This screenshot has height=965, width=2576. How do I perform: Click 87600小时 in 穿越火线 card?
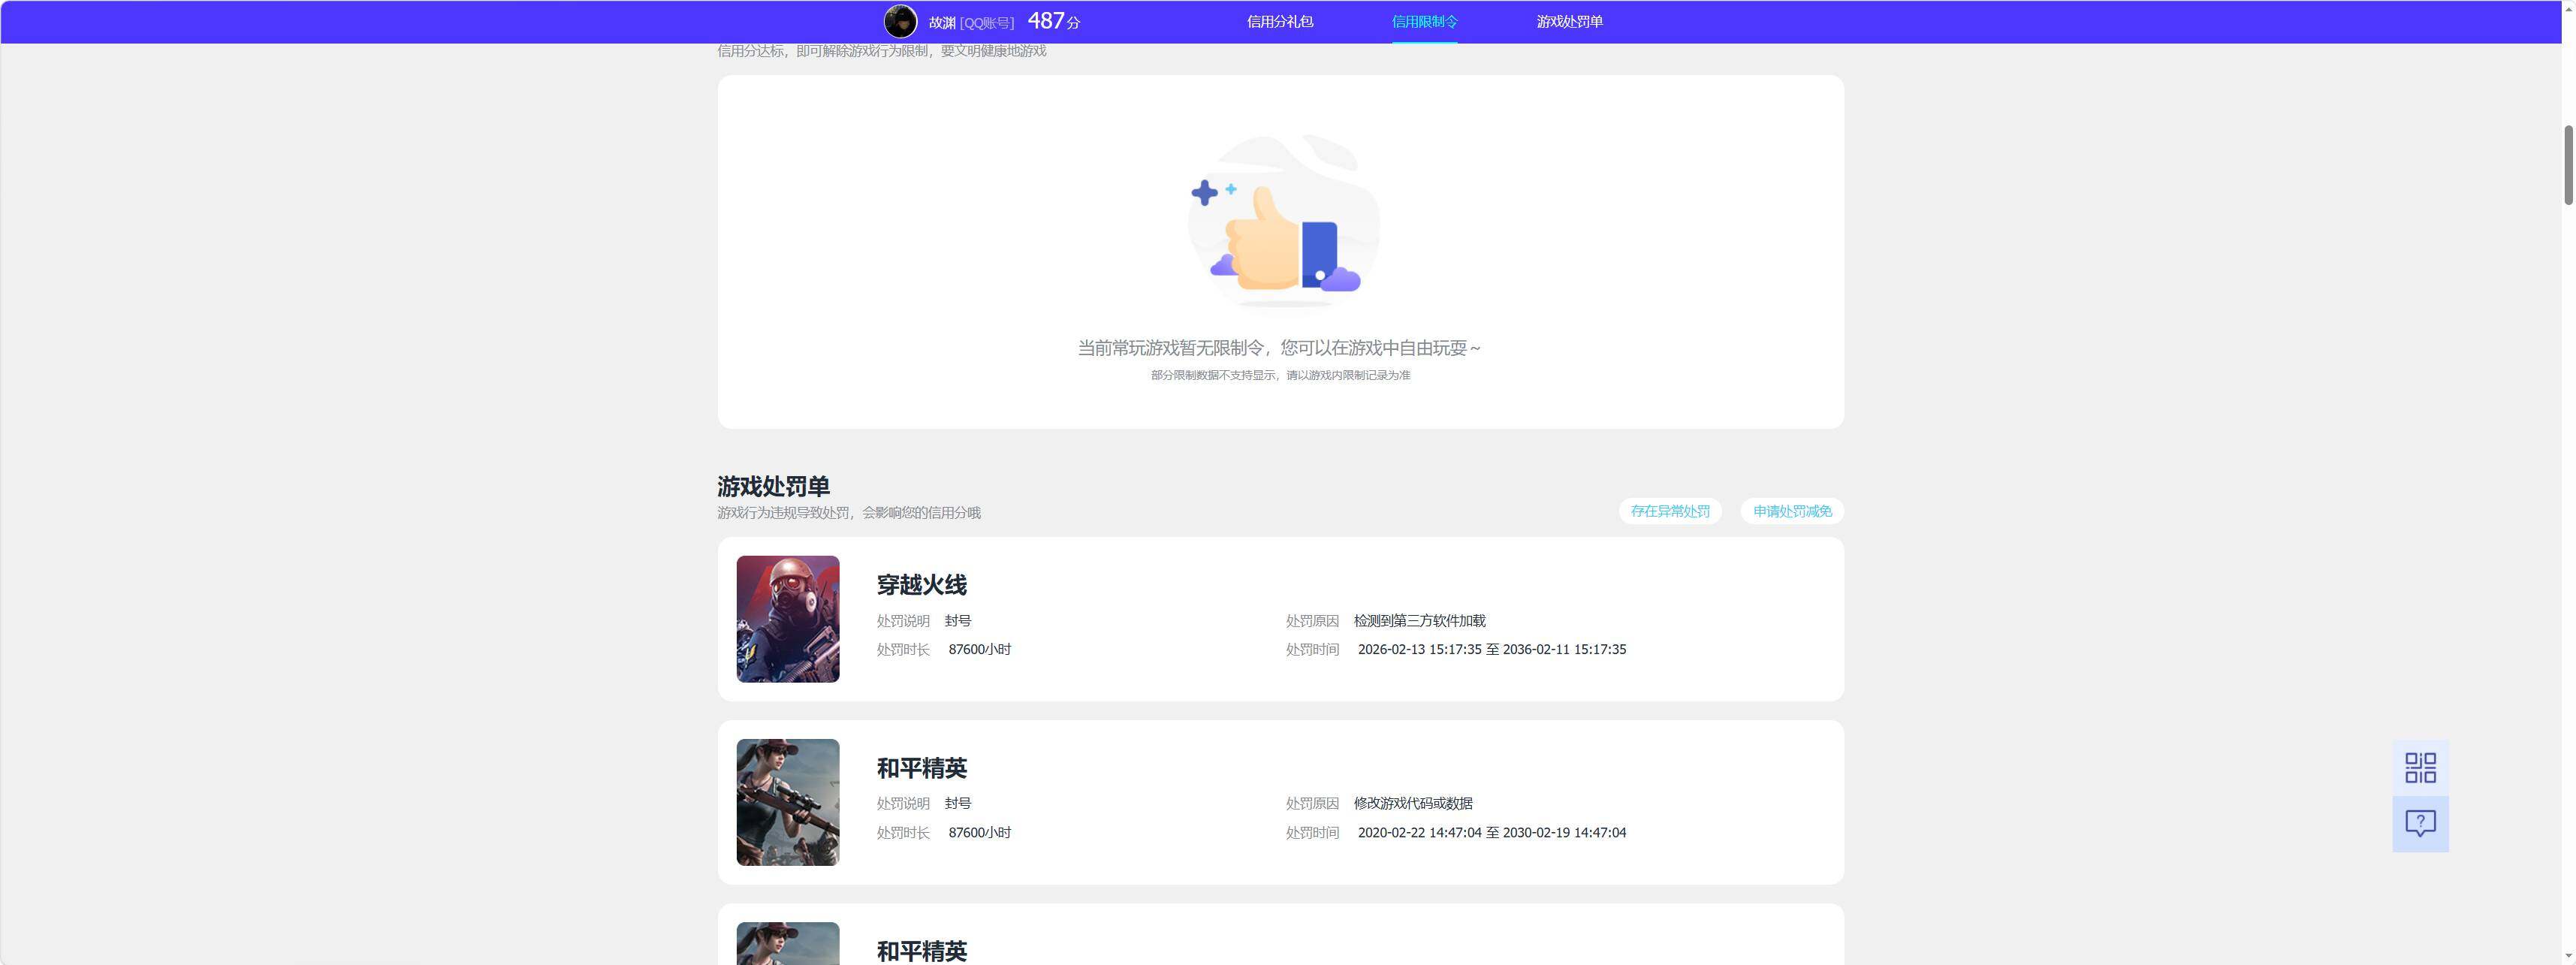coord(979,650)
